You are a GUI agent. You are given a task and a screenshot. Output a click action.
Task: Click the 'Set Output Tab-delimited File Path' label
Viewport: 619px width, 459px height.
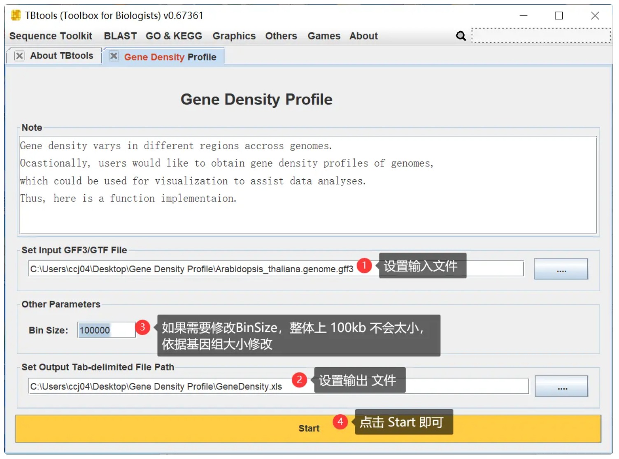[98, 367]
